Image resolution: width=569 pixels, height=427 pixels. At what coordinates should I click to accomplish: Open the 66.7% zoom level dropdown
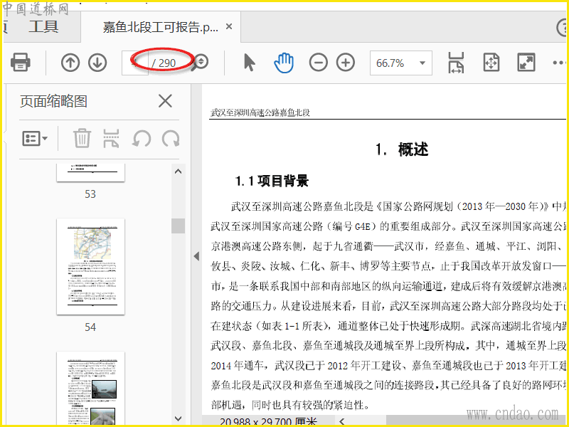(x=401, y=63)
